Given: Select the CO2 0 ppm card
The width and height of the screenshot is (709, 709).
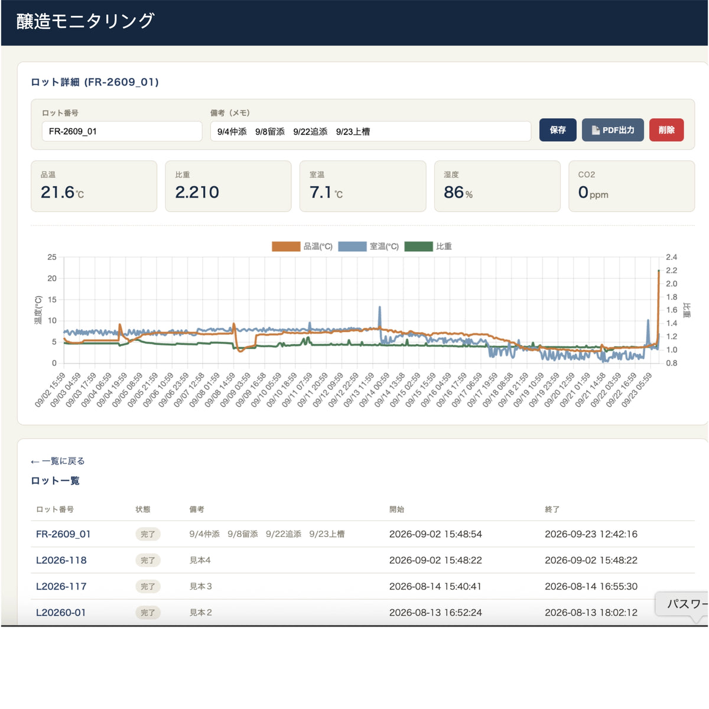Looking at the screenshot, I should tap(632, 186).
